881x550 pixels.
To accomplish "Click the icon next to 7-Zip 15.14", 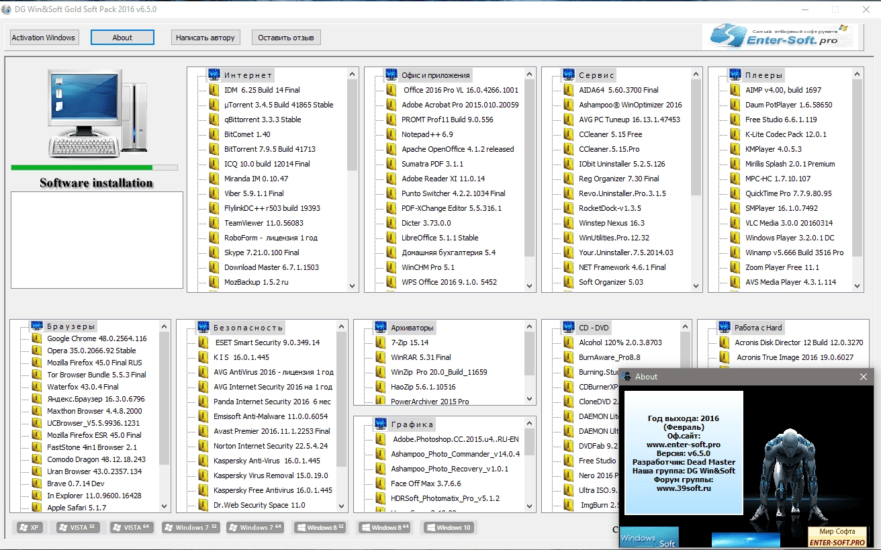I will pos(381,342).
